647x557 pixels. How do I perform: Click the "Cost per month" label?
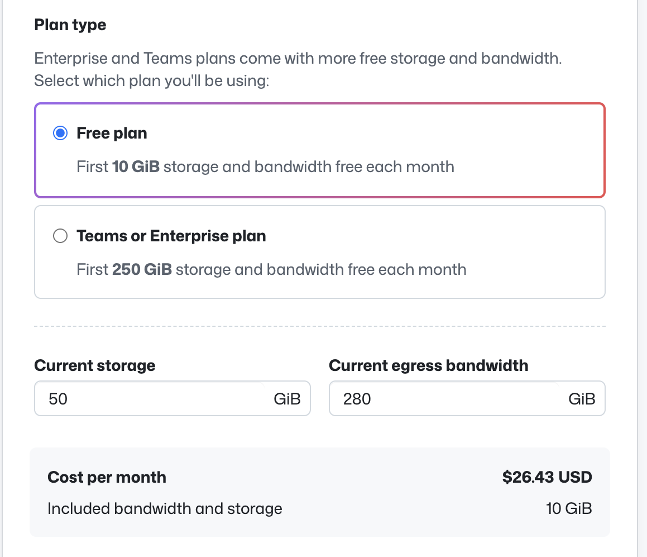tap(107, 478)
